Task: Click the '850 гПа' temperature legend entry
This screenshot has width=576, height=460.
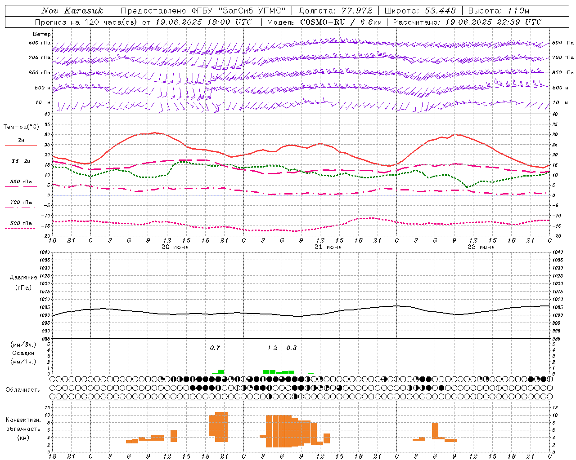Action: (x=21, y=182)
